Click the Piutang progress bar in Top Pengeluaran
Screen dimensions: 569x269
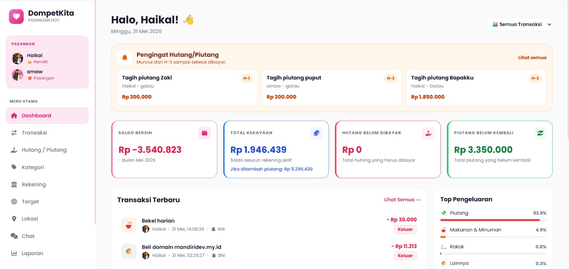coord(493,220)
